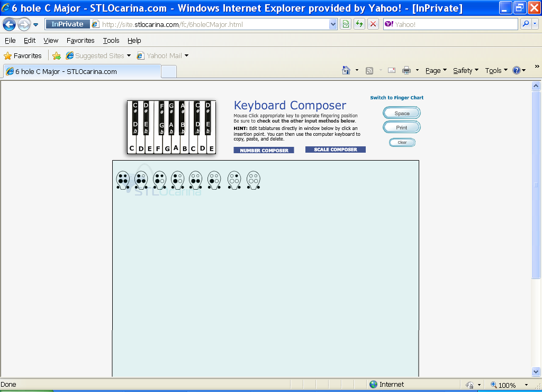Image resolution: width=542 pixels, height=392 pixels.
Task: Click the search magnifier icon
Action: coord(526,24)
